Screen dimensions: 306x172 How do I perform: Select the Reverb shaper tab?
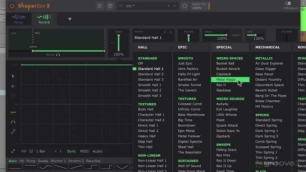coord(44,19)
